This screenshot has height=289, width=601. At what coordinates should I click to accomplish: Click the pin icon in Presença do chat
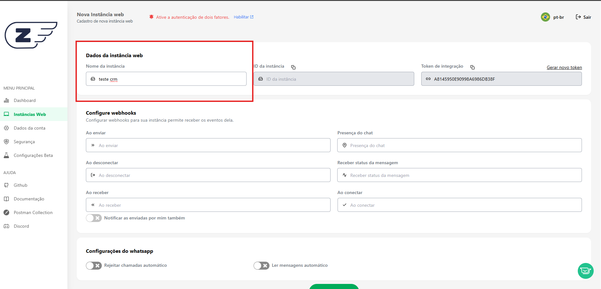click(x=344, y=145)
